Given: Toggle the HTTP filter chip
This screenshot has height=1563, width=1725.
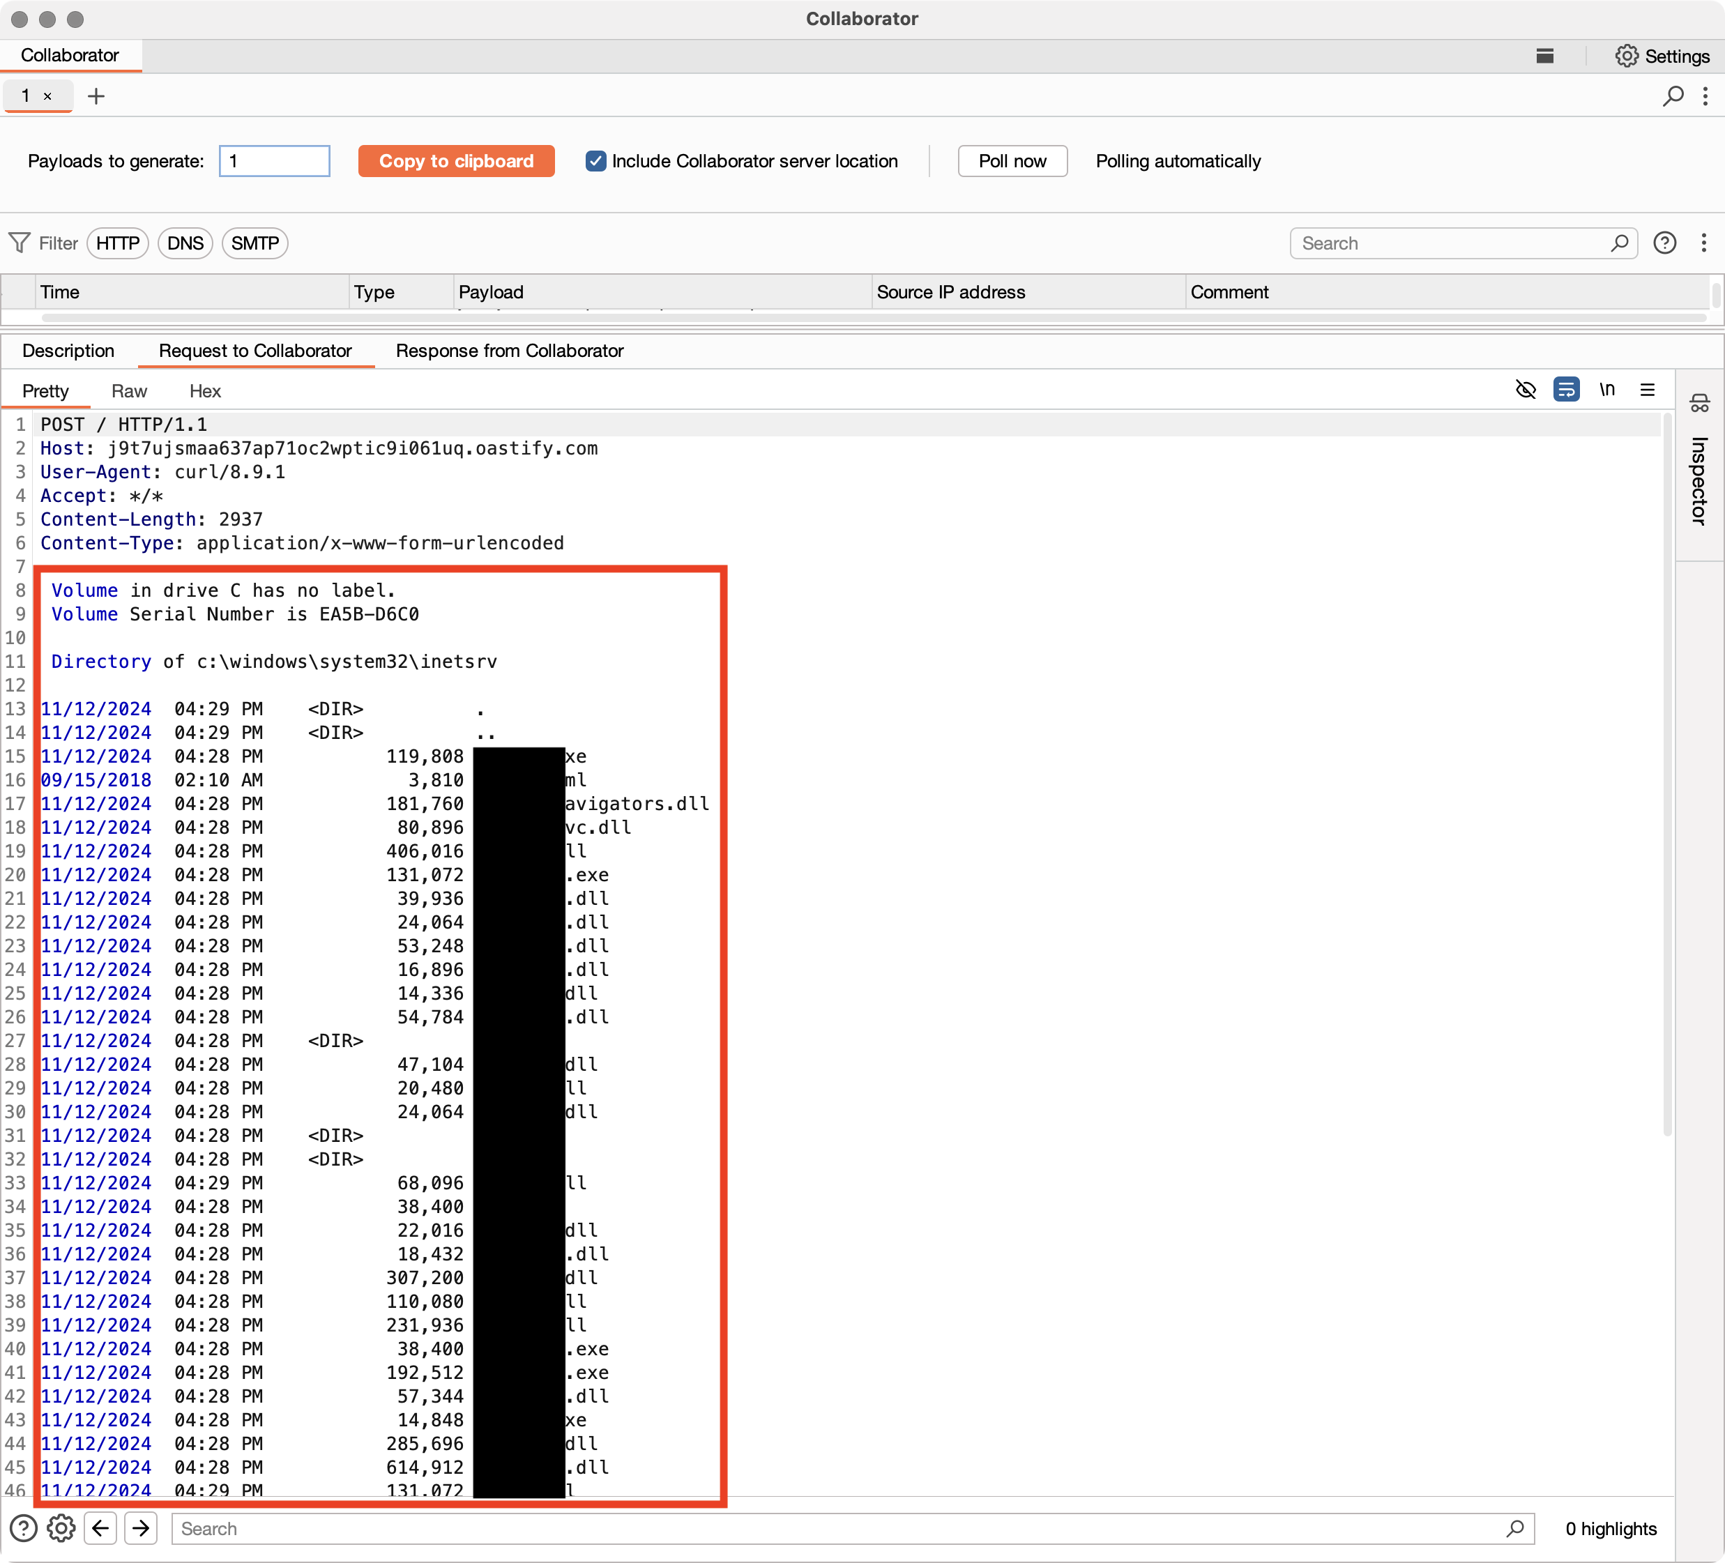Looking at the screenshot, I should (x=118, y=243).
